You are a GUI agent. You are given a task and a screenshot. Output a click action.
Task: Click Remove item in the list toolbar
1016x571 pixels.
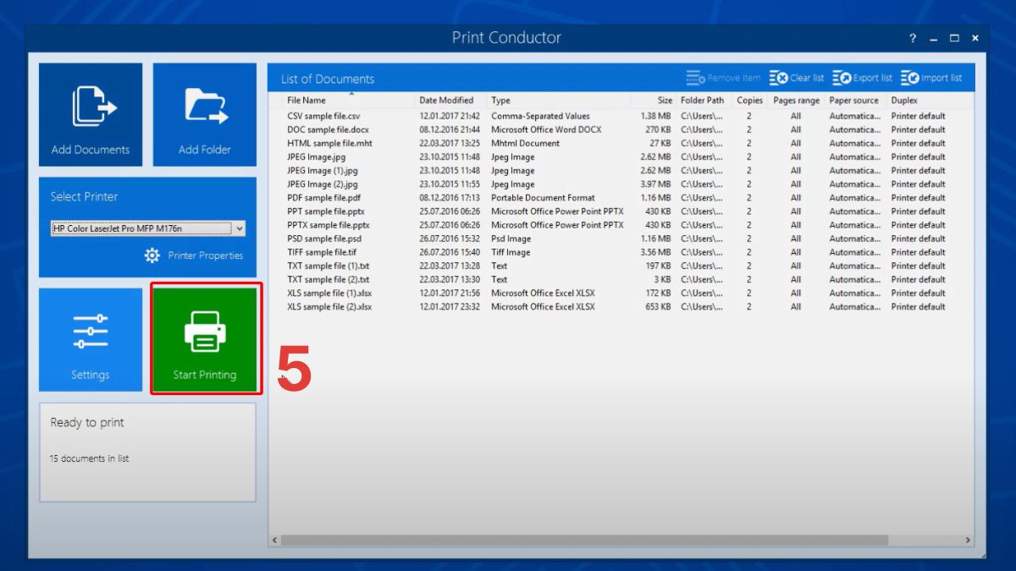[x=723, y=78]
